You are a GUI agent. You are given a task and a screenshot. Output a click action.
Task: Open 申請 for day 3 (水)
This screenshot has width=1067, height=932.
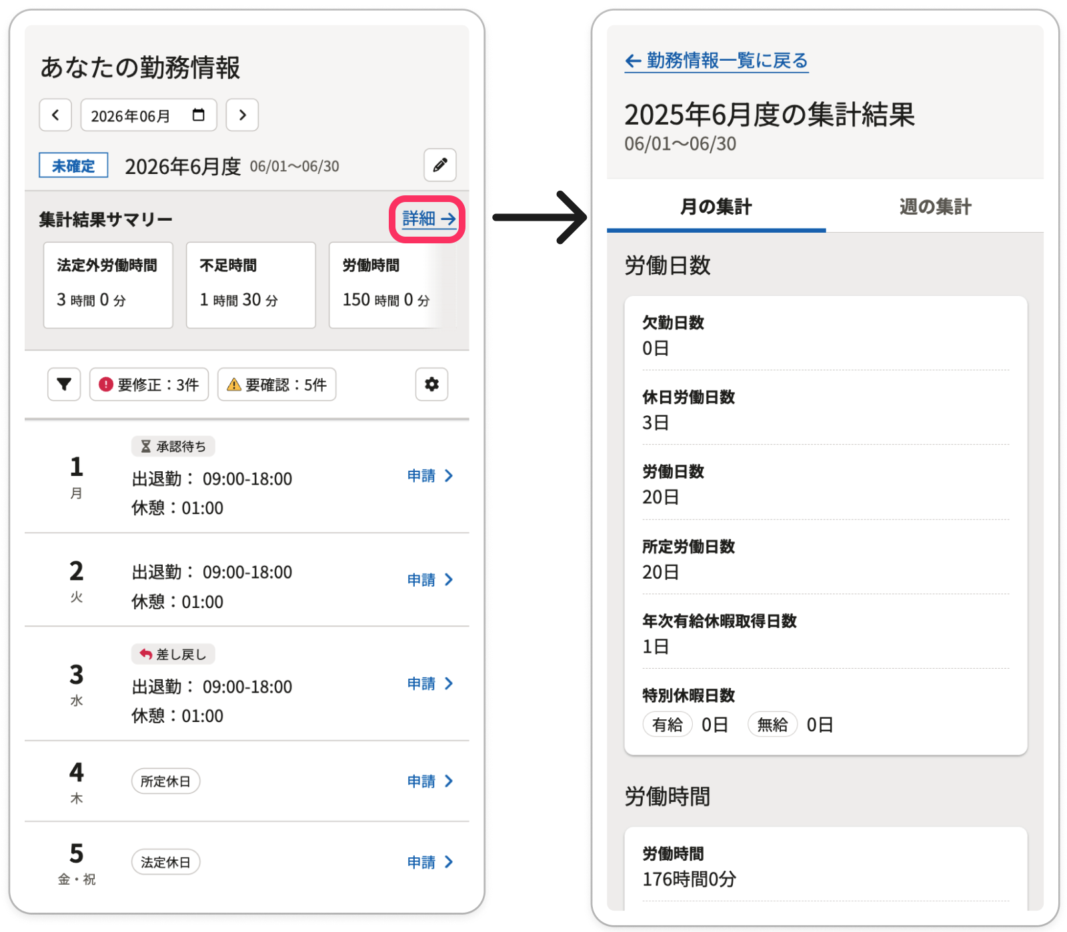430,683
